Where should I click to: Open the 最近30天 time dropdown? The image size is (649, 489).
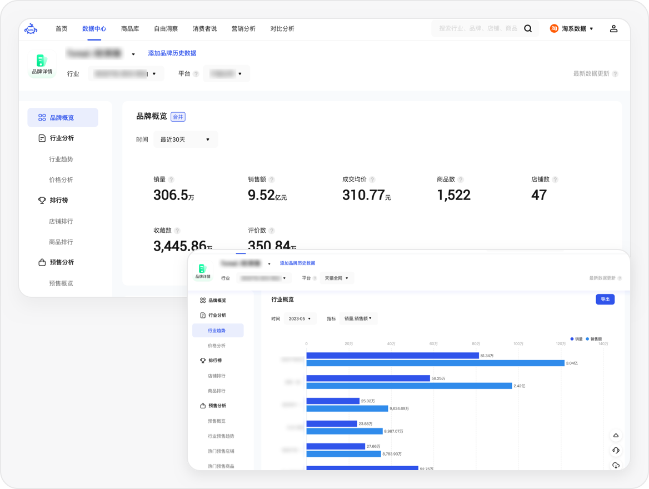point(185,139)
